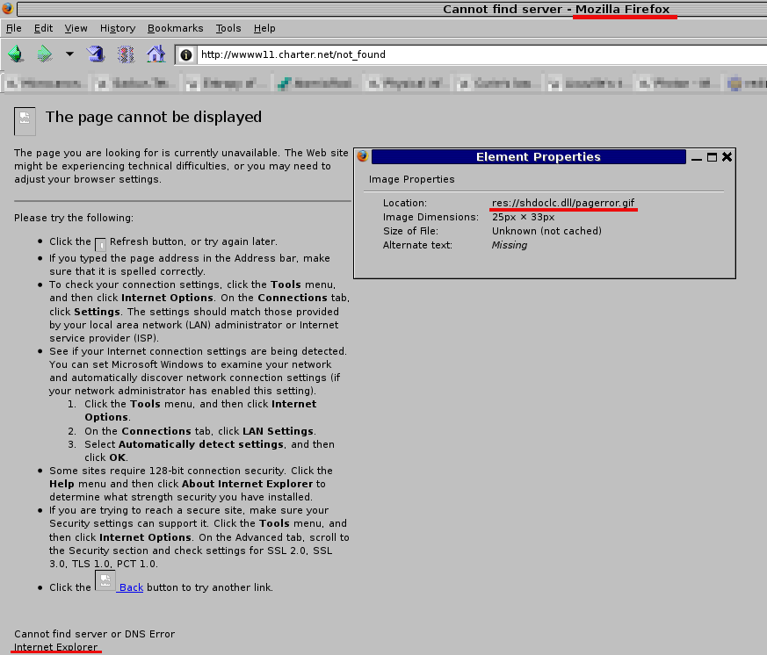
Task: Reload the page with the Reload icon
Action: pos(96,54)
